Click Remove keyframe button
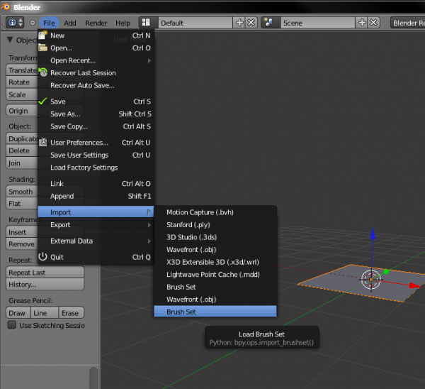Viewport: 425px width, 389px height. click(x=22, y=244)
